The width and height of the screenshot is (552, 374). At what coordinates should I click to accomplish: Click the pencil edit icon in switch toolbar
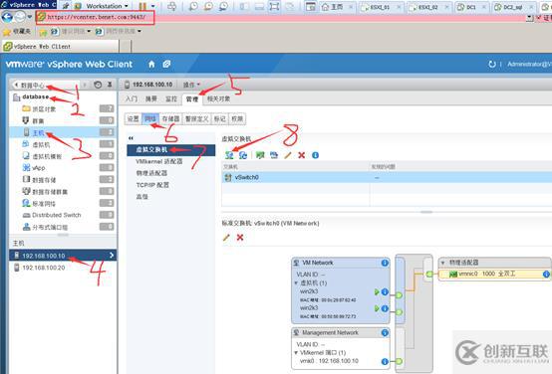tap(288, 155)
